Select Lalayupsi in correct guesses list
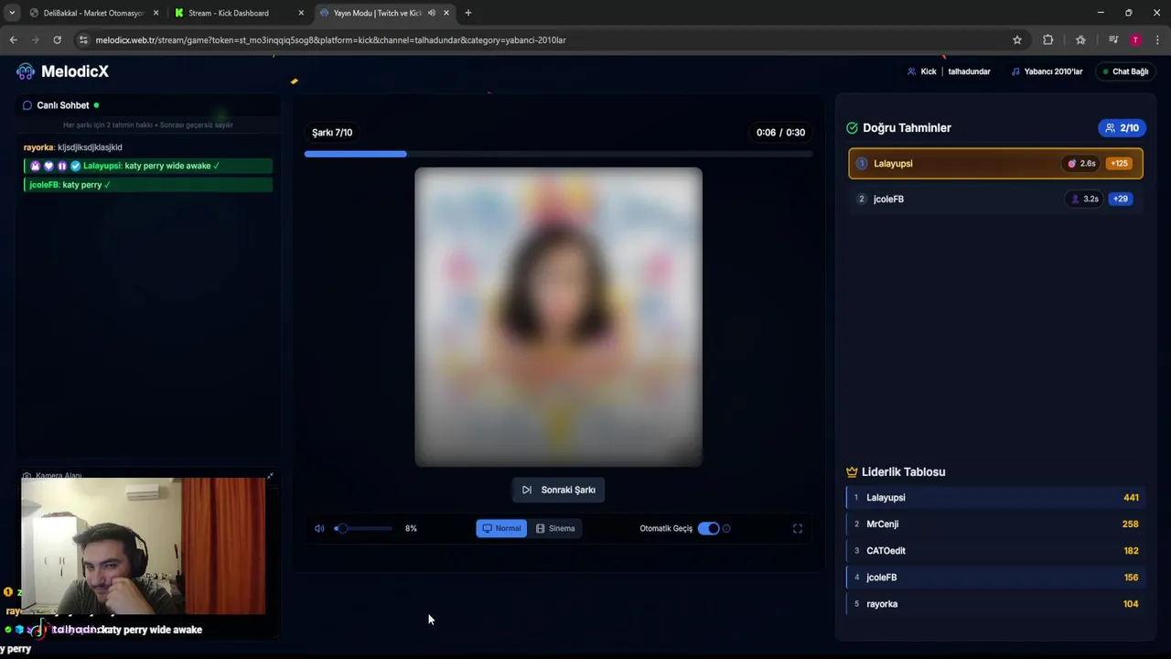Viewport: 1171px width, 659px height. point(995,163)
